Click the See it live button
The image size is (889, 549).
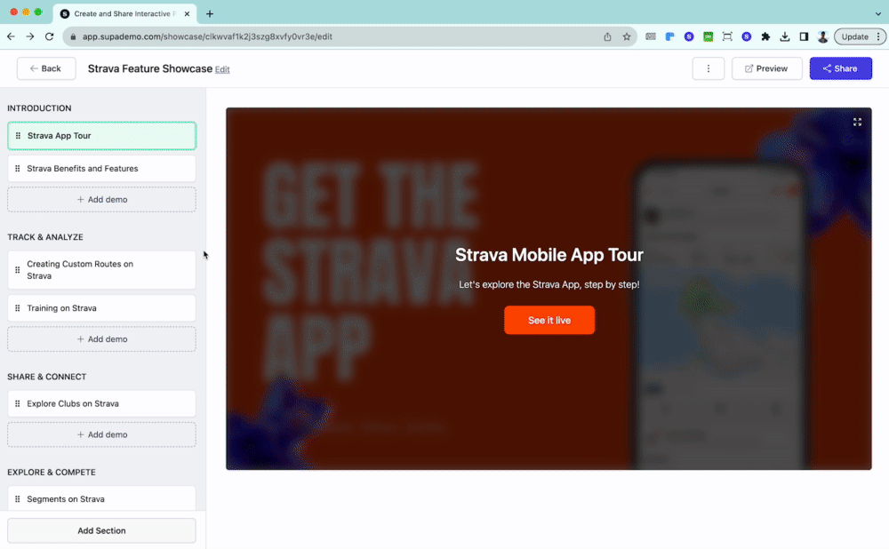coord(549,320)
